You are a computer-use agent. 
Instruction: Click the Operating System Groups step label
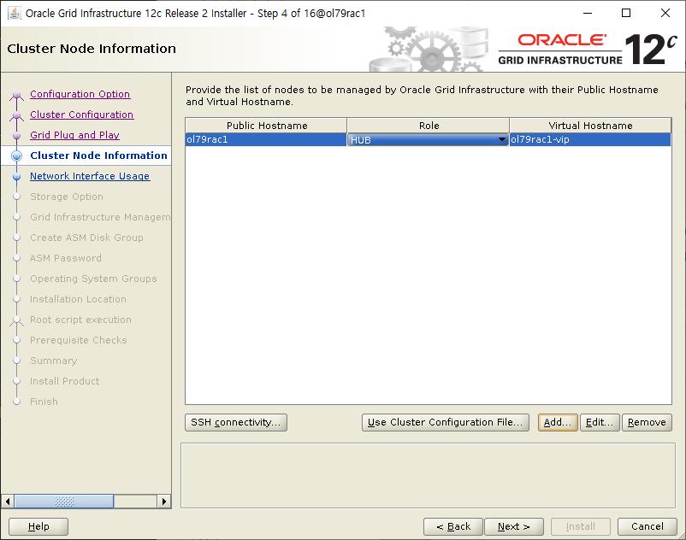[93, 279]
